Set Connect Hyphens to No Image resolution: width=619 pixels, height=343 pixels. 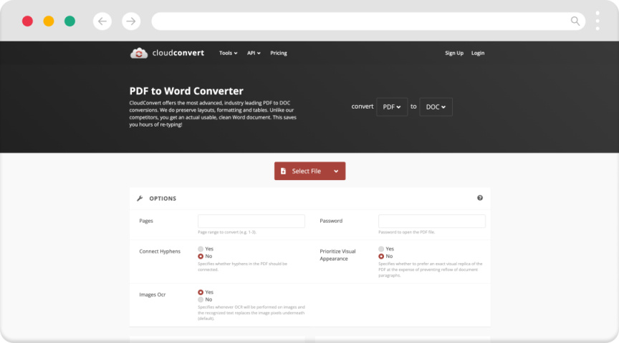[201, 257]
